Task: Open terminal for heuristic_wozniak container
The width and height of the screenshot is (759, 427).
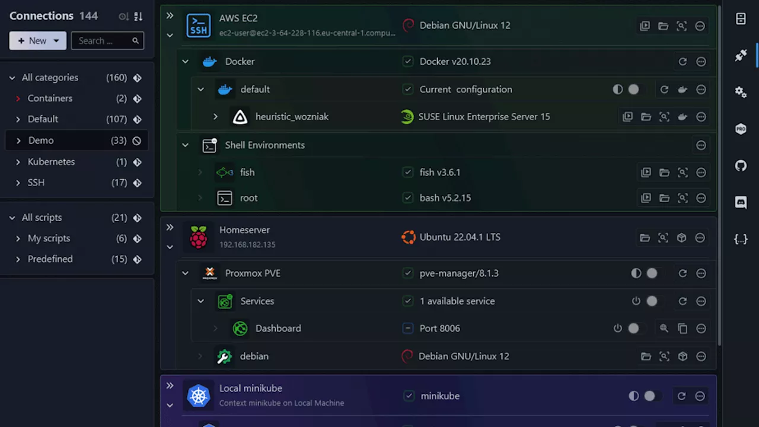Action: pyautogui.click(x=627, y=117)
